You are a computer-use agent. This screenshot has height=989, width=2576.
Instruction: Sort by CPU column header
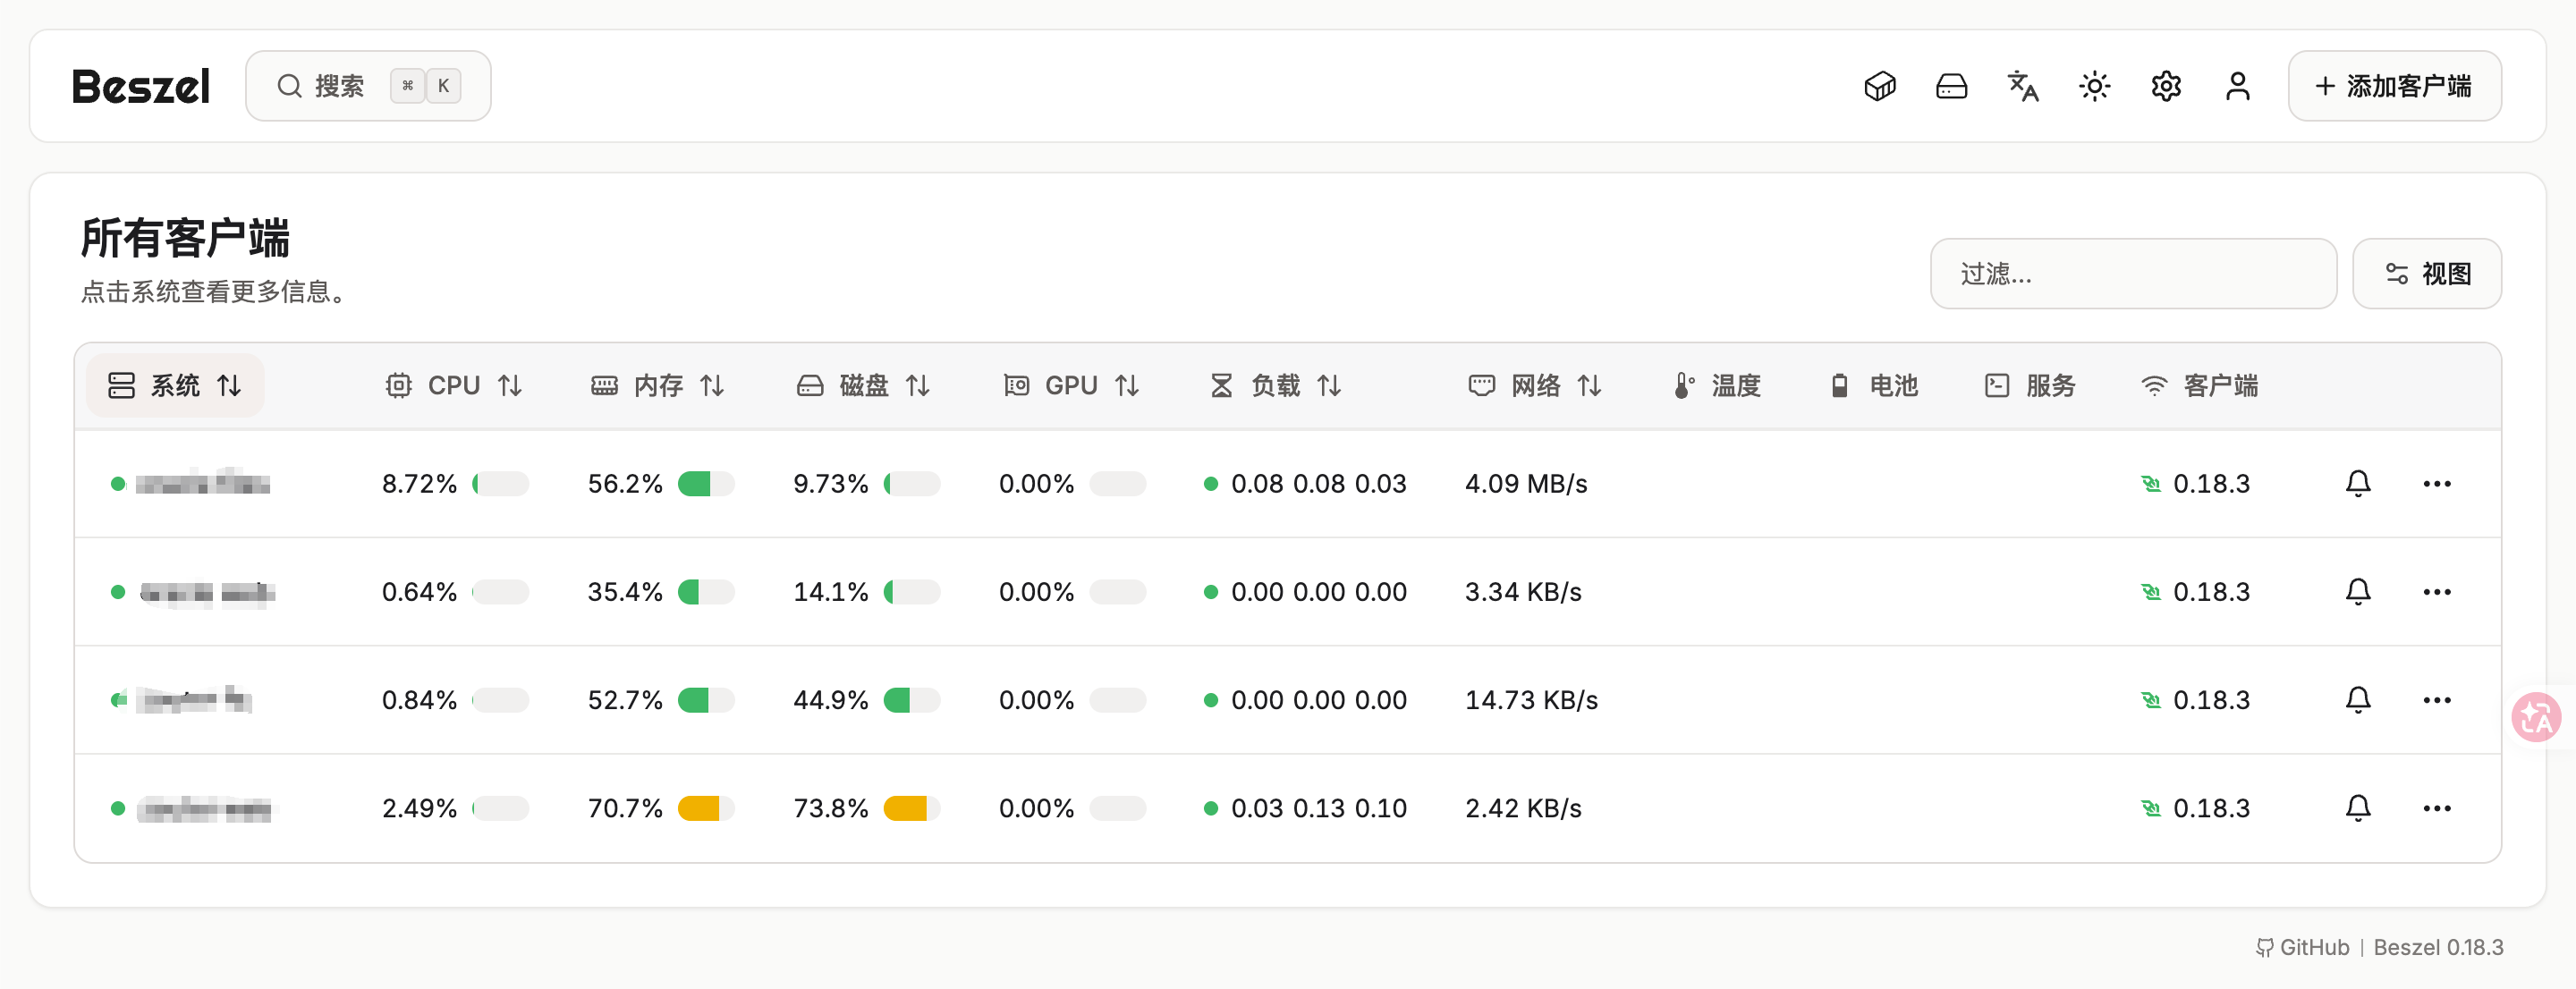pos(454,386)
